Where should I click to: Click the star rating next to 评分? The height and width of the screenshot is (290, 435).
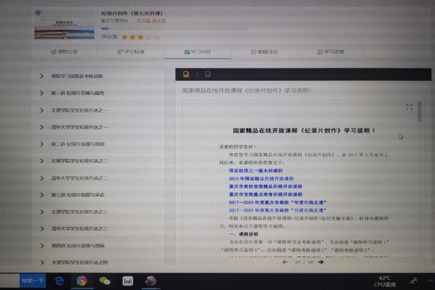pyautogui.click(x=140, y=37)
